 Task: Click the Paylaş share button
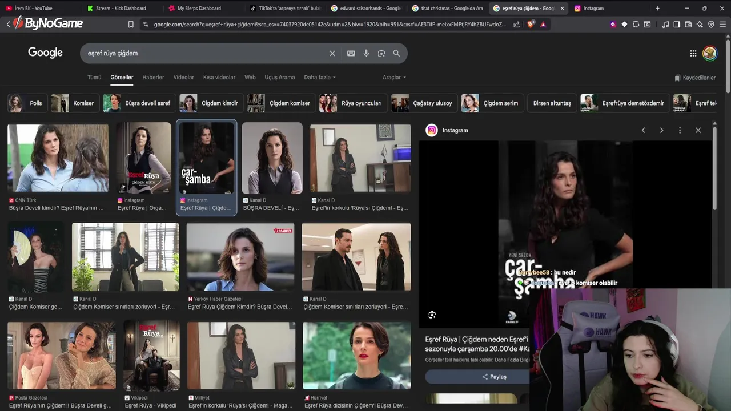[x=493, y=377]
